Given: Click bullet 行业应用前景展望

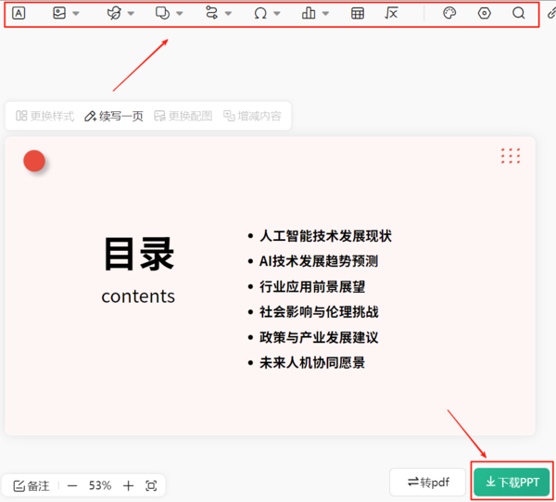Looking at the screenshot, I should coord(312,287).
